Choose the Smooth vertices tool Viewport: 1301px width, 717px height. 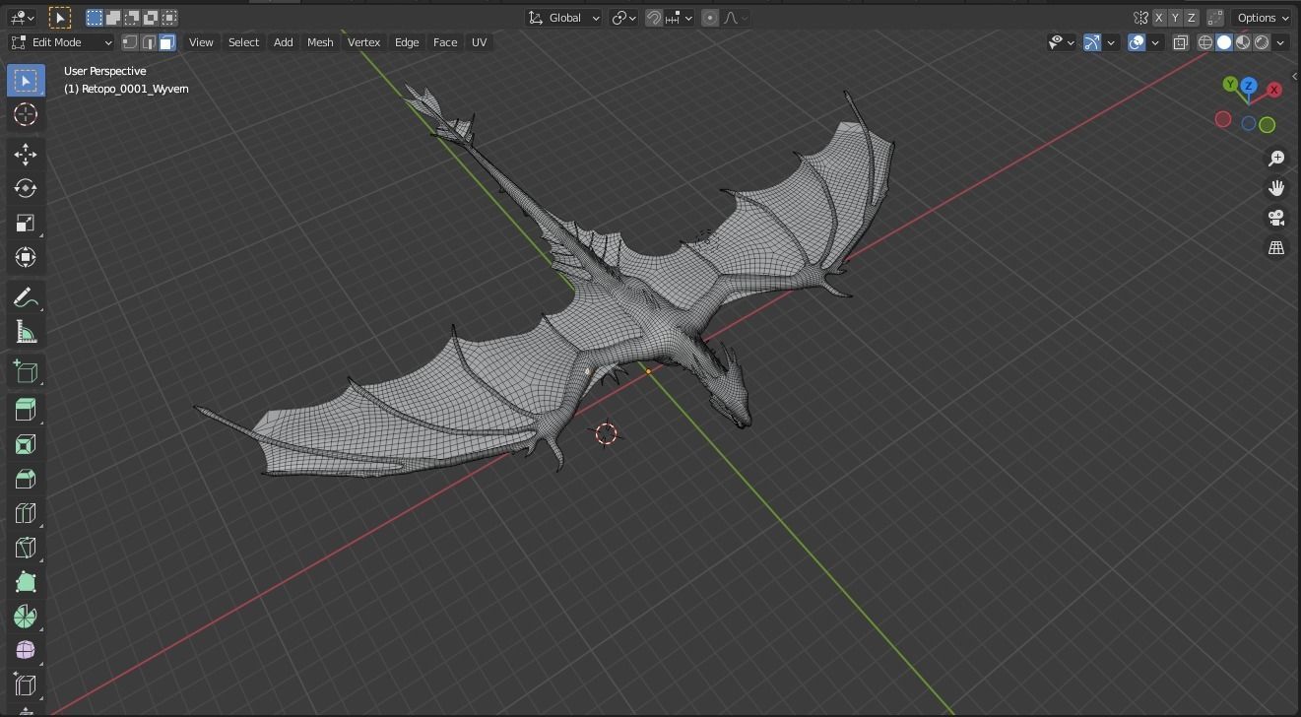(26, 650)
